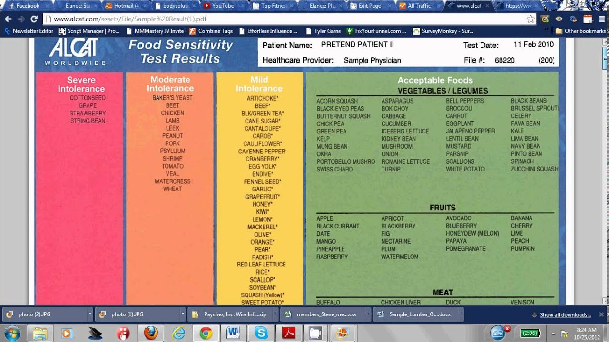
Task: Open the dropdown arrow for Paychex zip
Action: click(275, 314)
